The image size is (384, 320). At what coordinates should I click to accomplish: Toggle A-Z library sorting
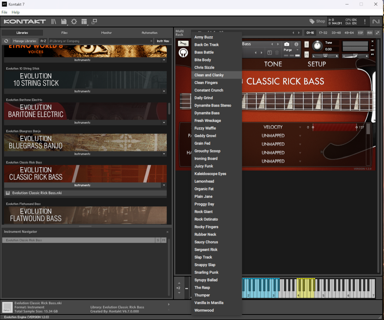coord(43,41)
